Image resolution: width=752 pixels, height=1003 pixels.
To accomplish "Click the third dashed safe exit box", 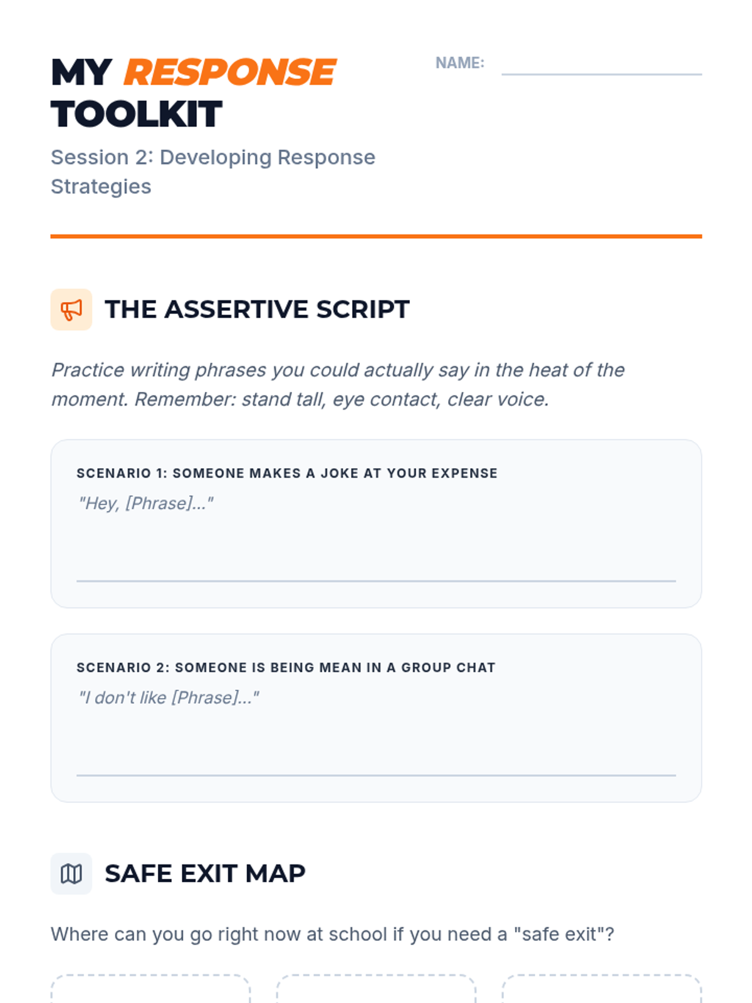I will (602, 990).
